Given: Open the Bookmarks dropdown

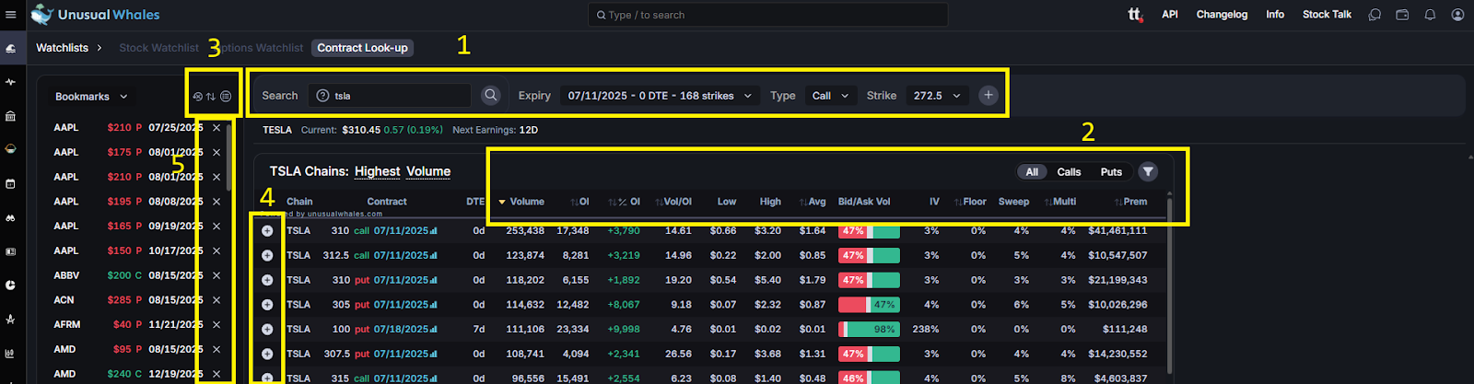Looking at the screenshot, I should pyautogui.click(x=91, y=97).
